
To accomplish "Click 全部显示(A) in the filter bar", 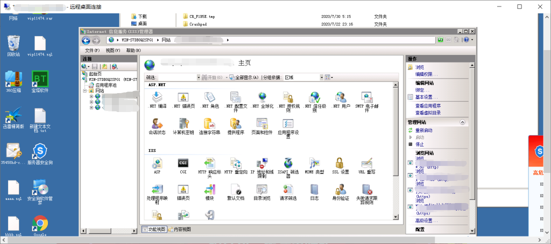I will click(244, 78).
